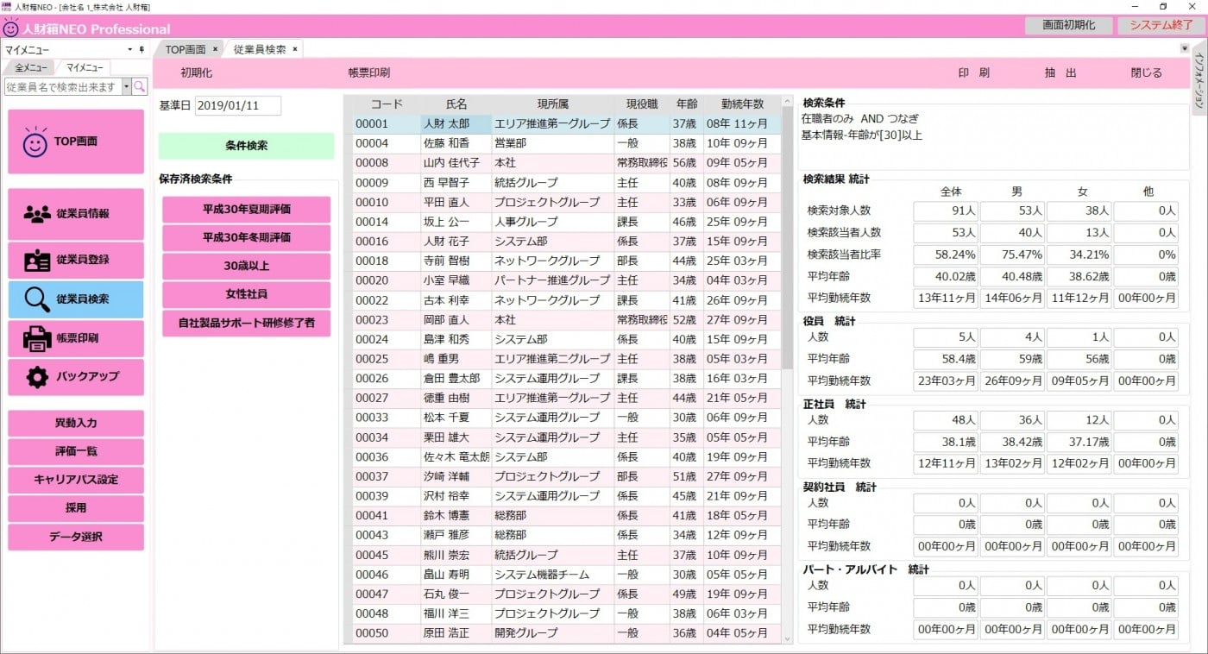The height and width of the screenshot is (654, 1208).
Task: Click the システム終了 button
Action: click(x=1161, y=25)
